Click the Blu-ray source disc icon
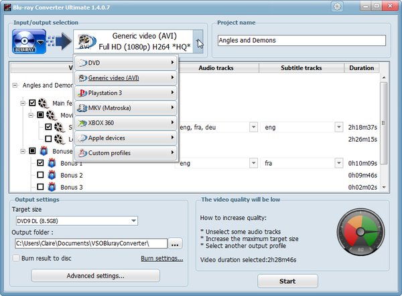This screenshot has width=402, height=296. (27, 41)
